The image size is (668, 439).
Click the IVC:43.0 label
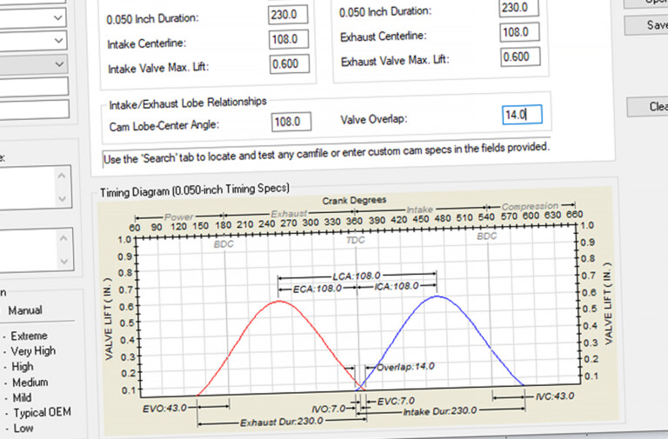pos(555,396)
